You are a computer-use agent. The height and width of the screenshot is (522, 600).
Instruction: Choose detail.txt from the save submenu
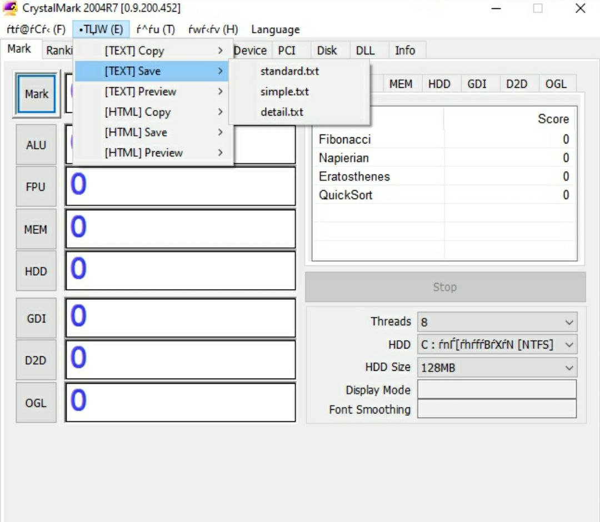299,112
